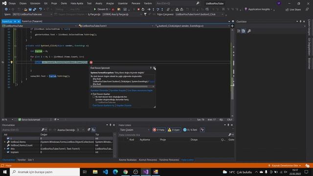
Task: Click the red exception error marker
Action: tap(91, 63)
